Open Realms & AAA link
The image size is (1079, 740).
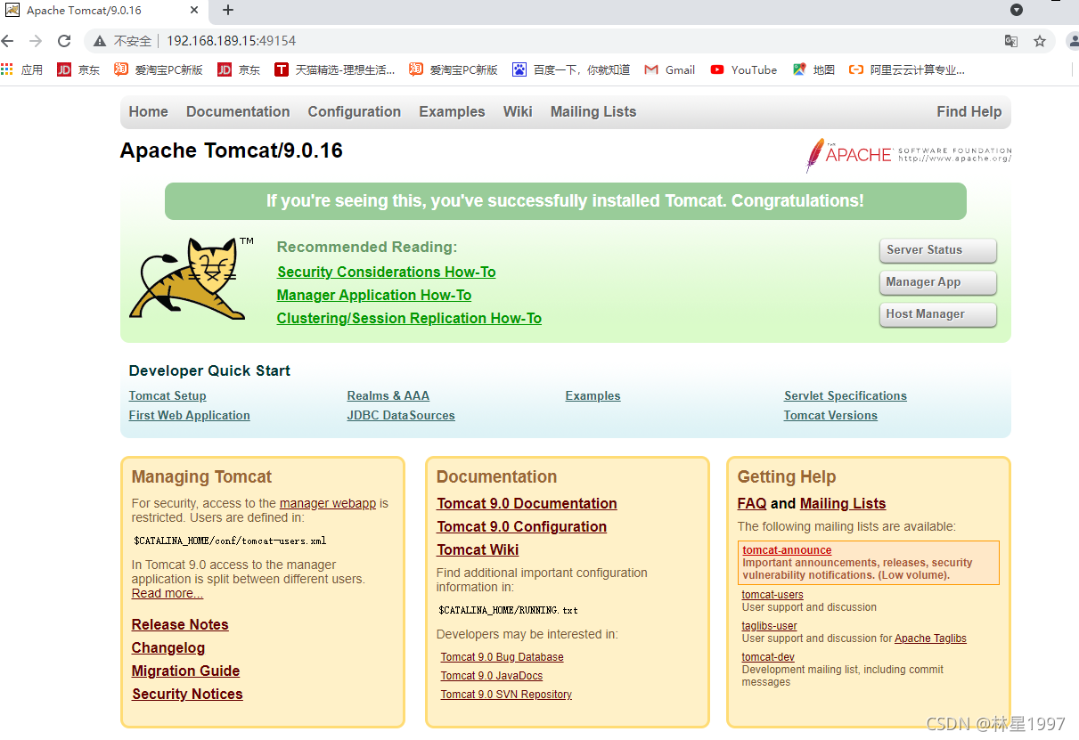tap(388, 395)
